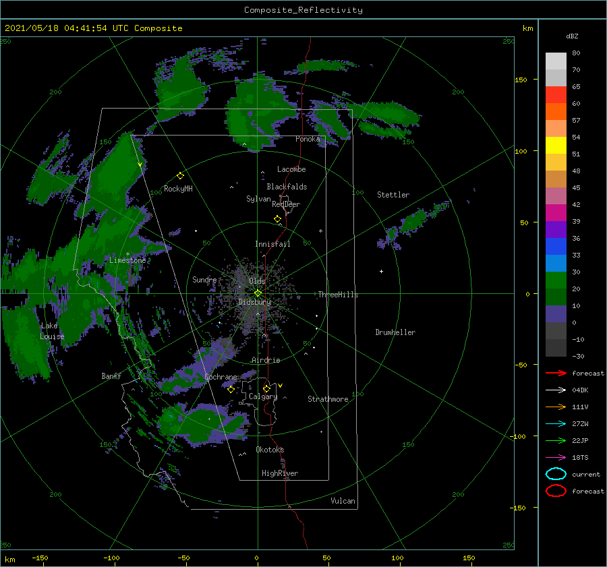Click the yellow diamond marker above Calgary label

(266, 388)
